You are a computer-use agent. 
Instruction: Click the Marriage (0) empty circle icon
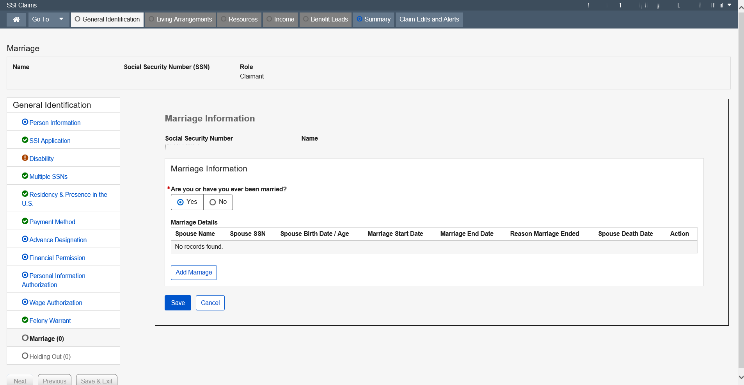point(25,338)
